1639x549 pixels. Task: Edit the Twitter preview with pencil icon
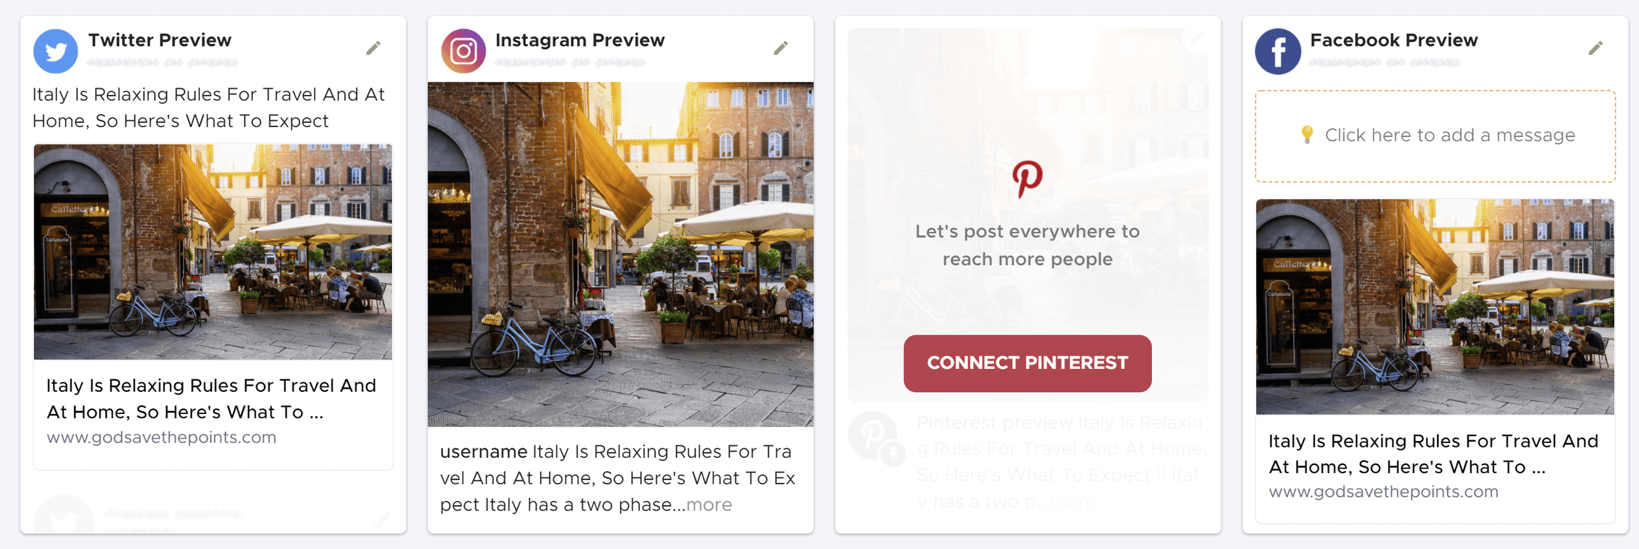pyautogui.click(x=374, y=48)
